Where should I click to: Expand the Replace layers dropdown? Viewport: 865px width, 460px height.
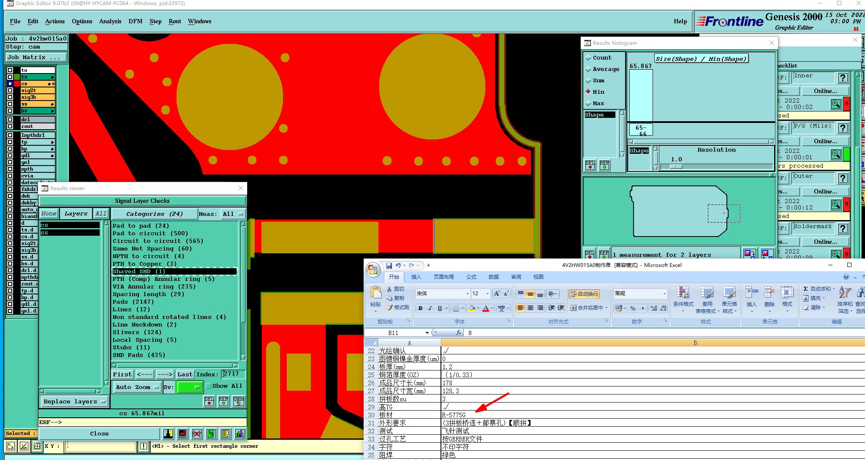74,401
